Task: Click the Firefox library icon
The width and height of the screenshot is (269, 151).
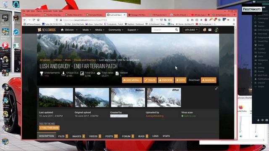Action: click(x=193, y=20)
